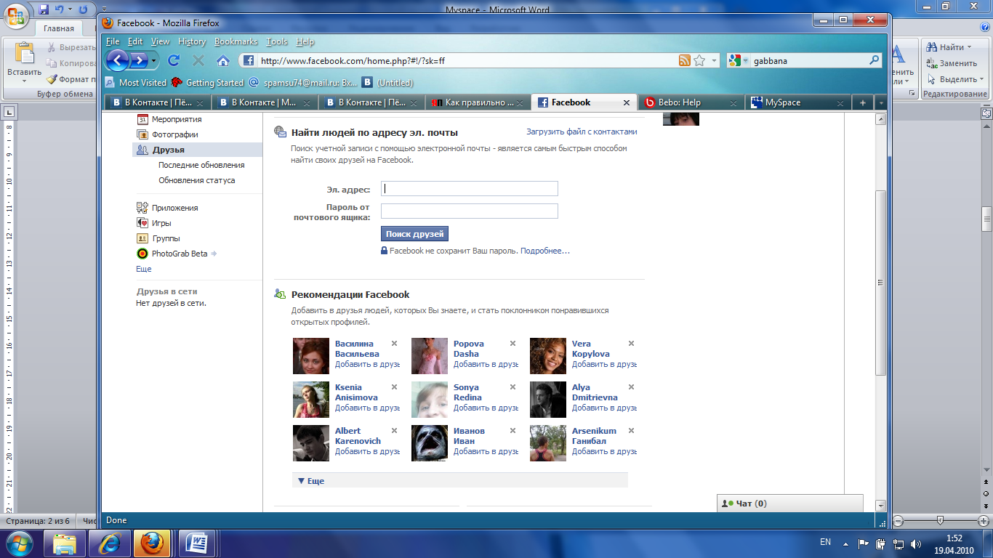Image resolution: width=993 pixels, height=558 pixels.
Task: Open Firefox File menu
Action: [113, 41]
